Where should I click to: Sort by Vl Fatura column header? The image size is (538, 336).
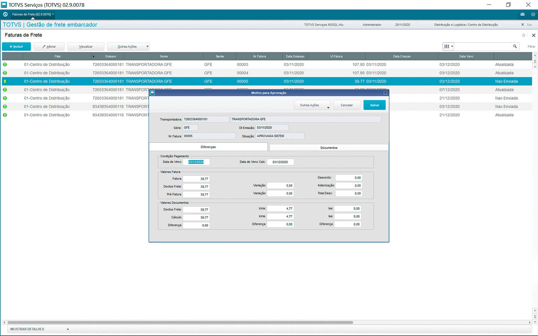click(x=336, y=56)
